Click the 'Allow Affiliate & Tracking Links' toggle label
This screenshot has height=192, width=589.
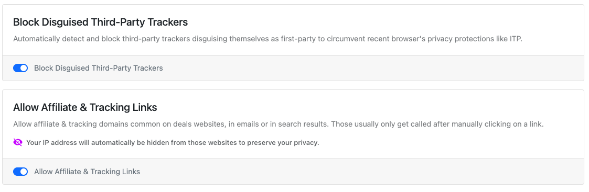[87, 172]
